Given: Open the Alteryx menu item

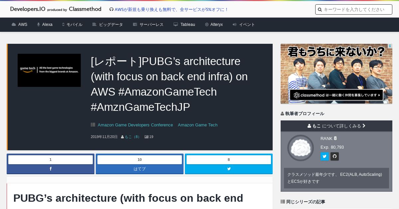Looking at the screenshot, I should click(214, 25).
